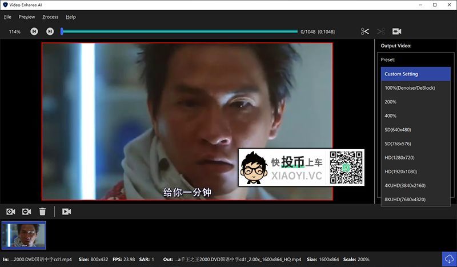Image resolution: width=457 pixels, height=267 pixels.
Task: Click the start processing video icon
Action: click(x=66, y=212)
